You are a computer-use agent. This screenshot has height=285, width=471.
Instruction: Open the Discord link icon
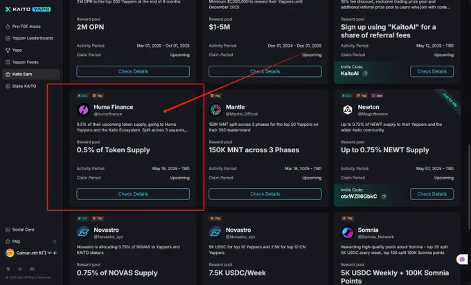click(32, 269)
